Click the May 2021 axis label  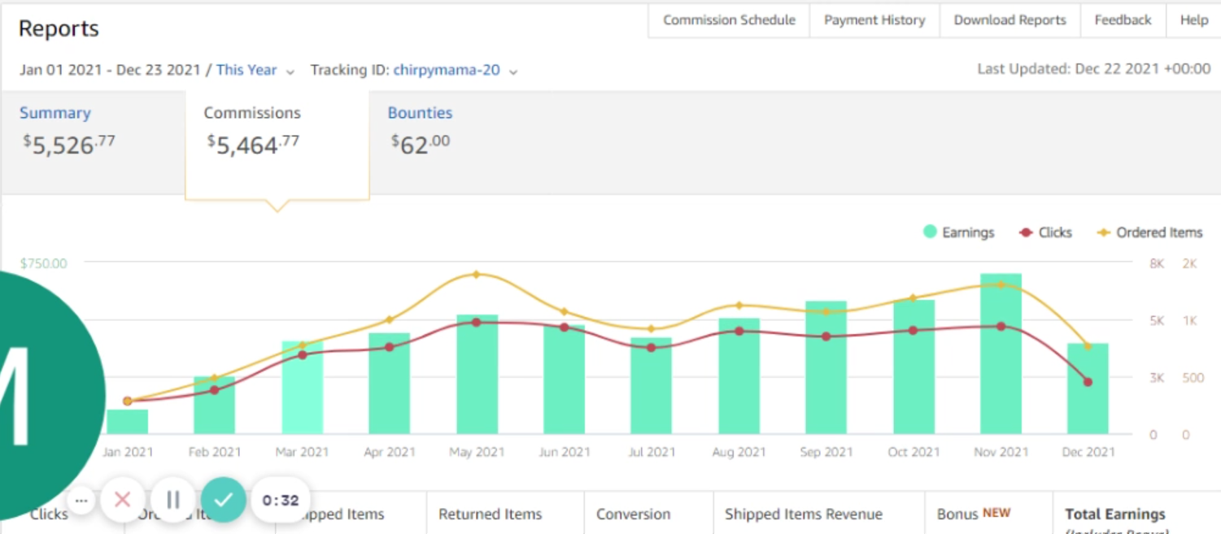tap(477, 452)
